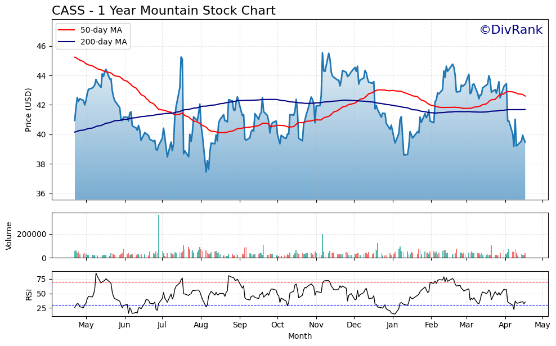Click the 'Mar' month label
556x346 pixels.
(467, 325)
